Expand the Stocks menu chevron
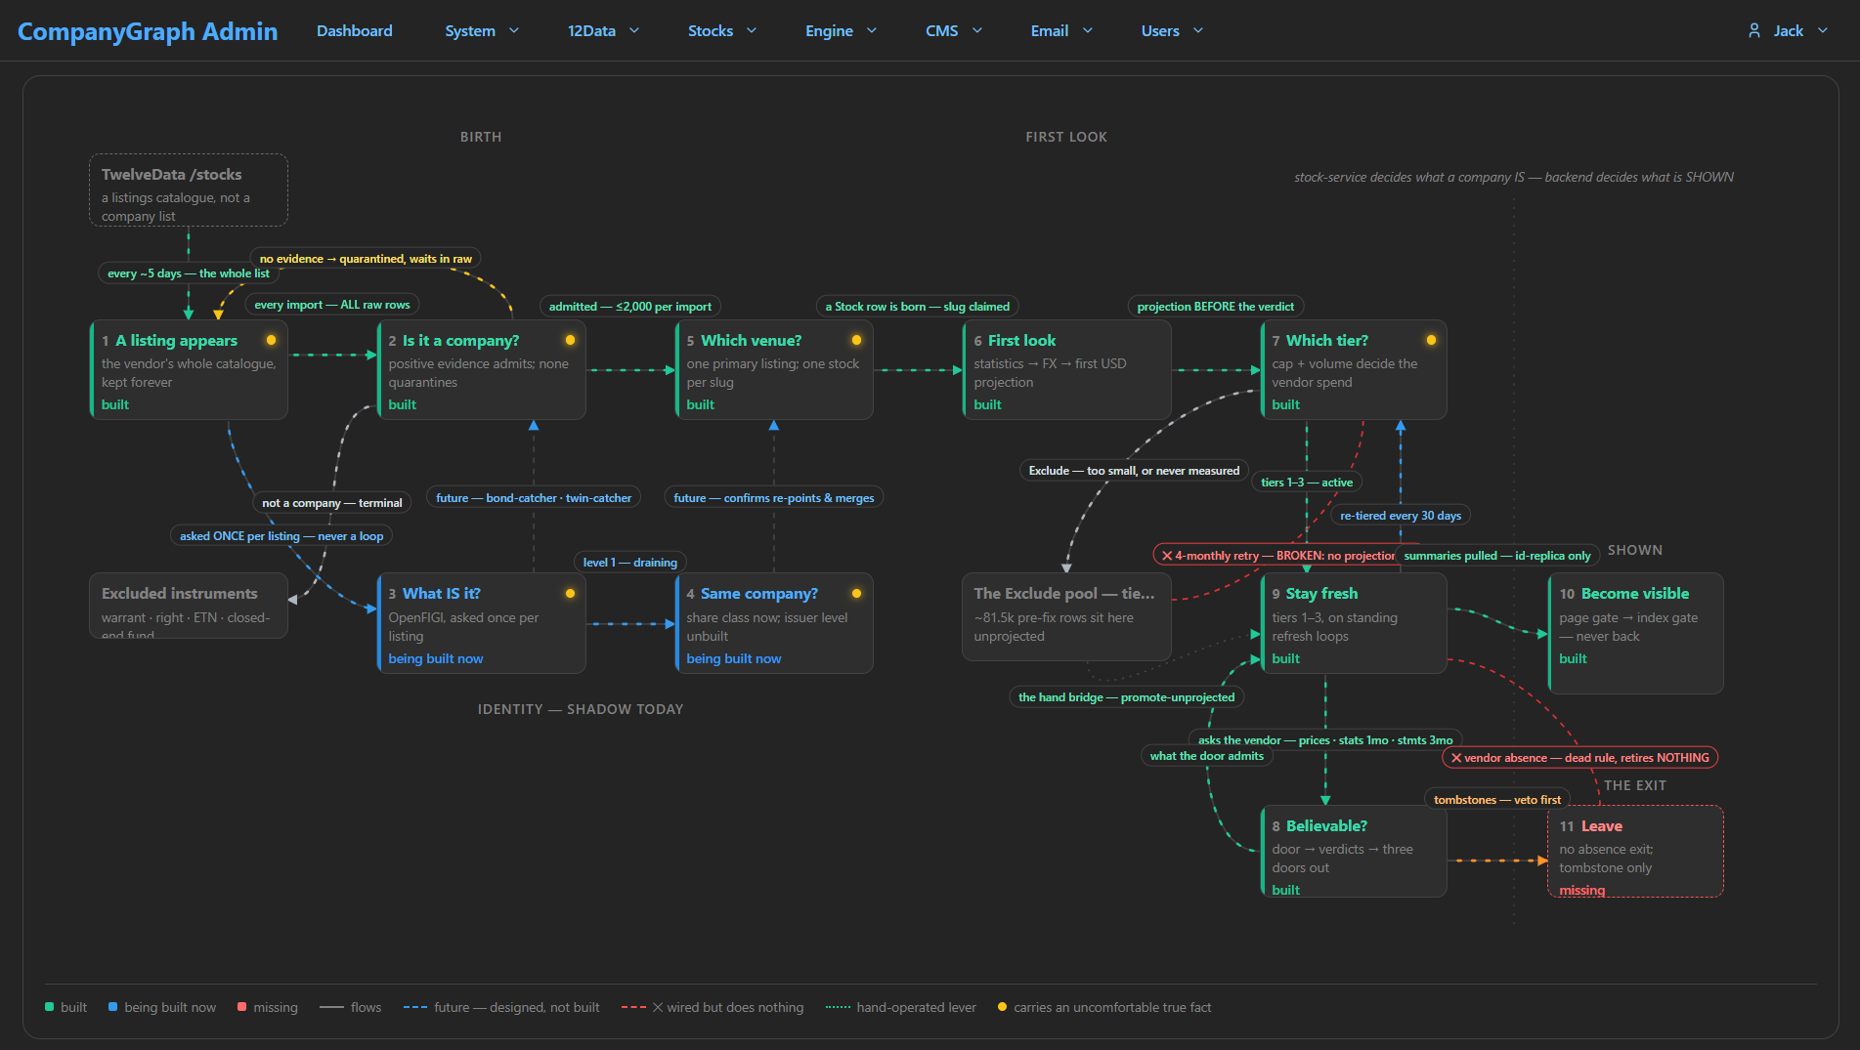This screenshot has height=1050, width=1860. 752,31
